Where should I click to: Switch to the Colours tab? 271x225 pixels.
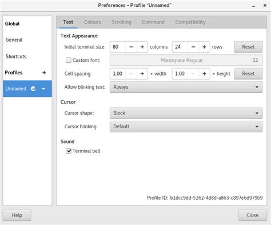click(92, 22)
